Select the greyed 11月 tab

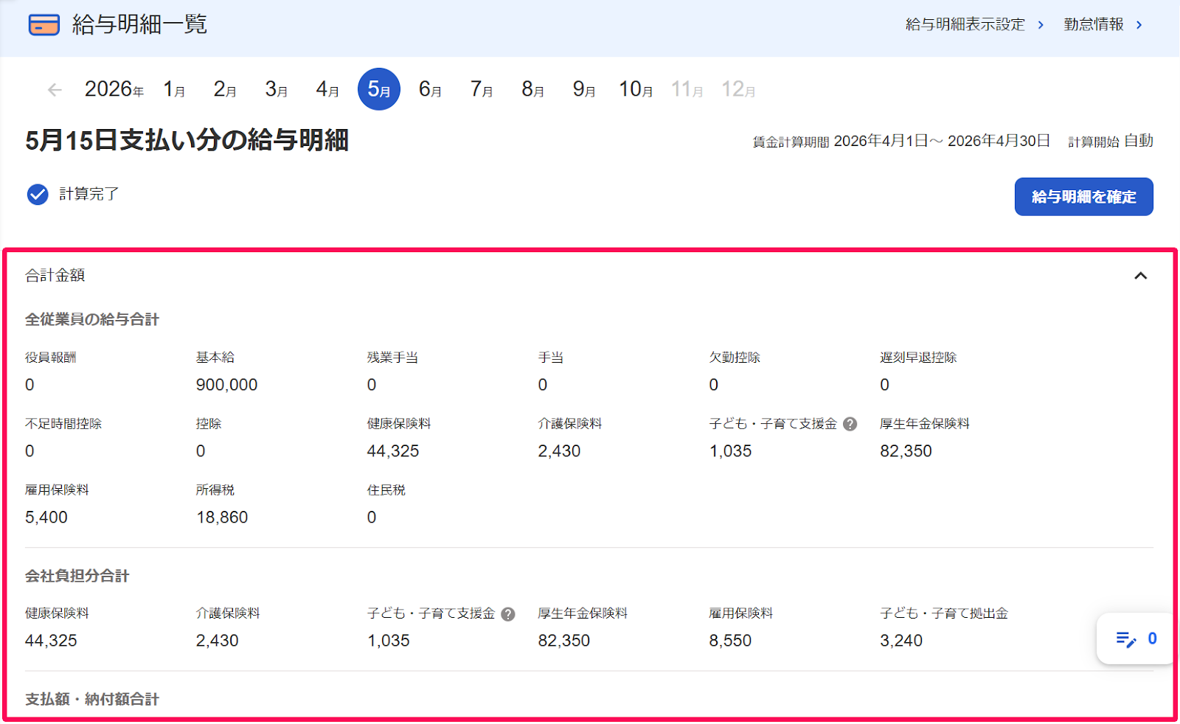coord(687,90)
